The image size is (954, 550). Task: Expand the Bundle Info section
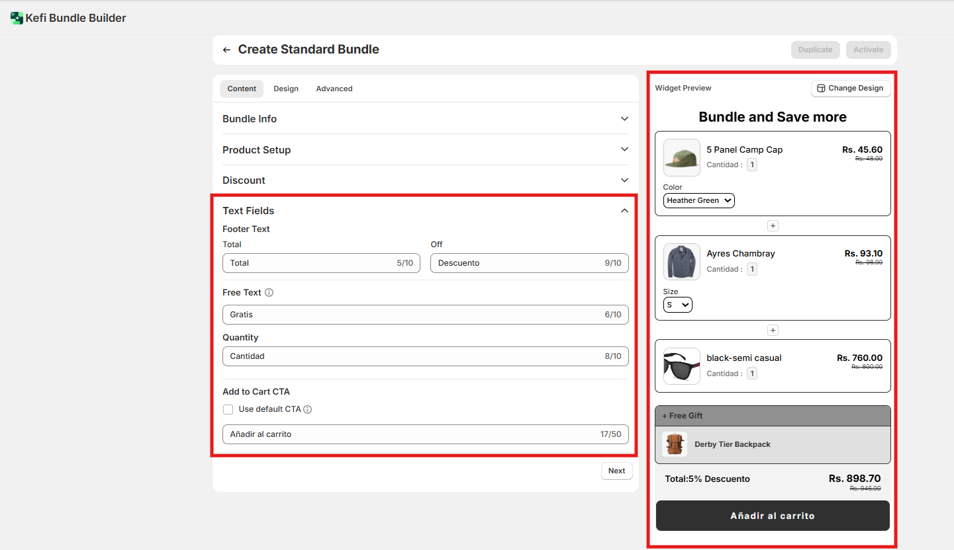point(425,119)
